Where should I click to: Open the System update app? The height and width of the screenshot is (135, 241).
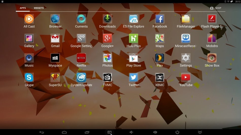(81, 77)
